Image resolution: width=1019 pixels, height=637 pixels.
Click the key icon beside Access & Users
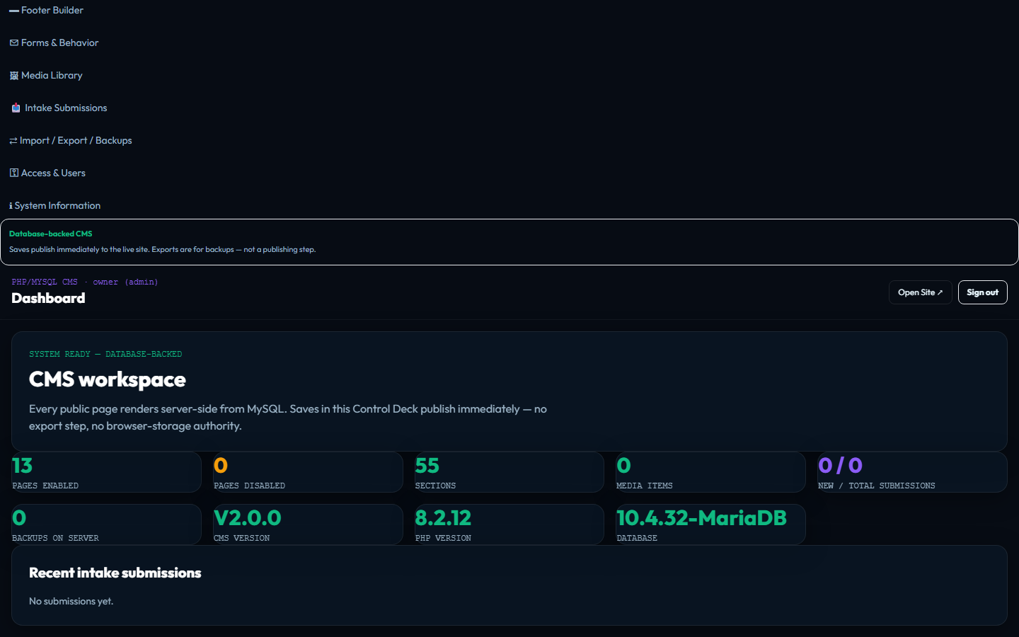tap(14, 173)
